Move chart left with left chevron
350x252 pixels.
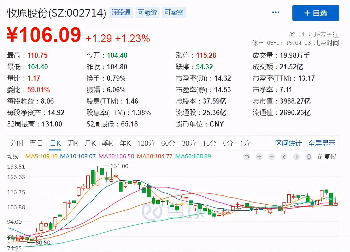click(284, 157)
